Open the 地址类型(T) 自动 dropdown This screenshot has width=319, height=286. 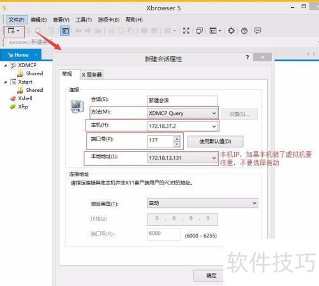pos(203,203)
